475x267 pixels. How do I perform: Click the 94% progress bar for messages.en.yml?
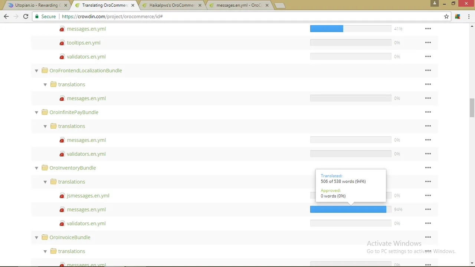351,210
